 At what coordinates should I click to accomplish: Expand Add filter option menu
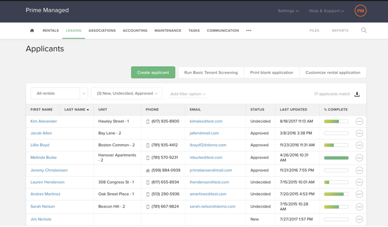[188, 94]
